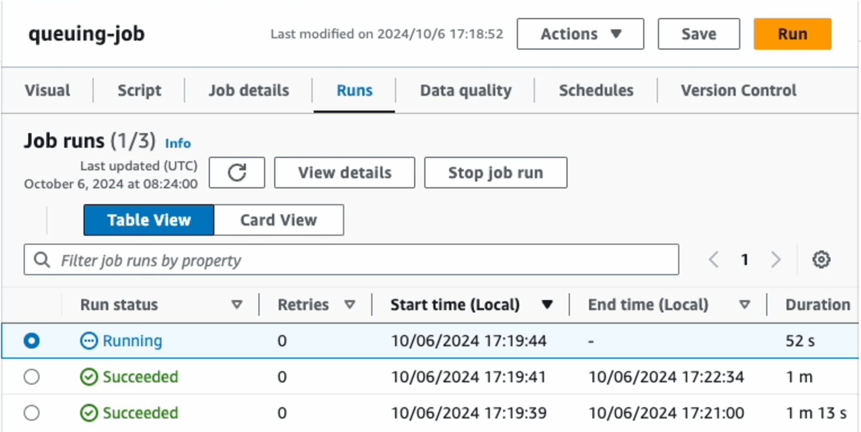Viewport: 861px width, 432px height.
Task: Click the Run status column header label
Action: click(x=119, y=305)
